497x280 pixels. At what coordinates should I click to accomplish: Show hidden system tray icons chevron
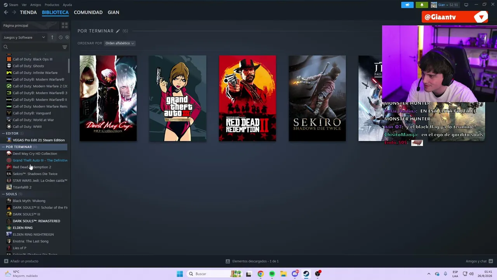(429, 274)
